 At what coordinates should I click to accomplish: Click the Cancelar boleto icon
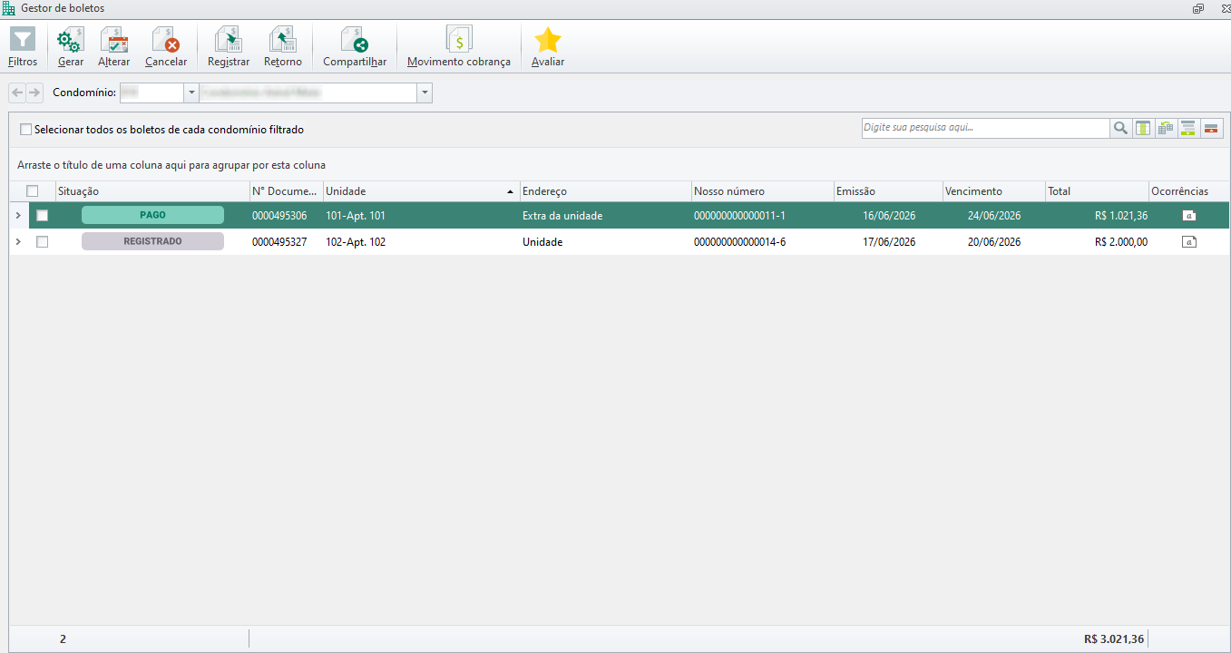[x=166, y=40]
